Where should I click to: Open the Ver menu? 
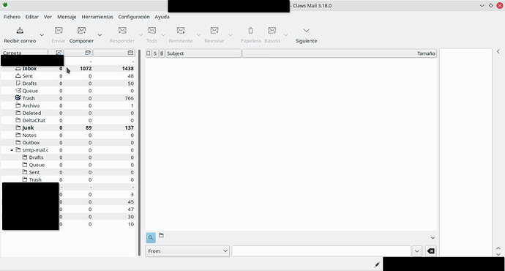tap(48, 17)
